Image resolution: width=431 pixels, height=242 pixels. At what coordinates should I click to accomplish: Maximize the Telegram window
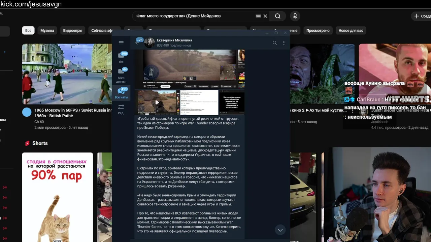276,33
